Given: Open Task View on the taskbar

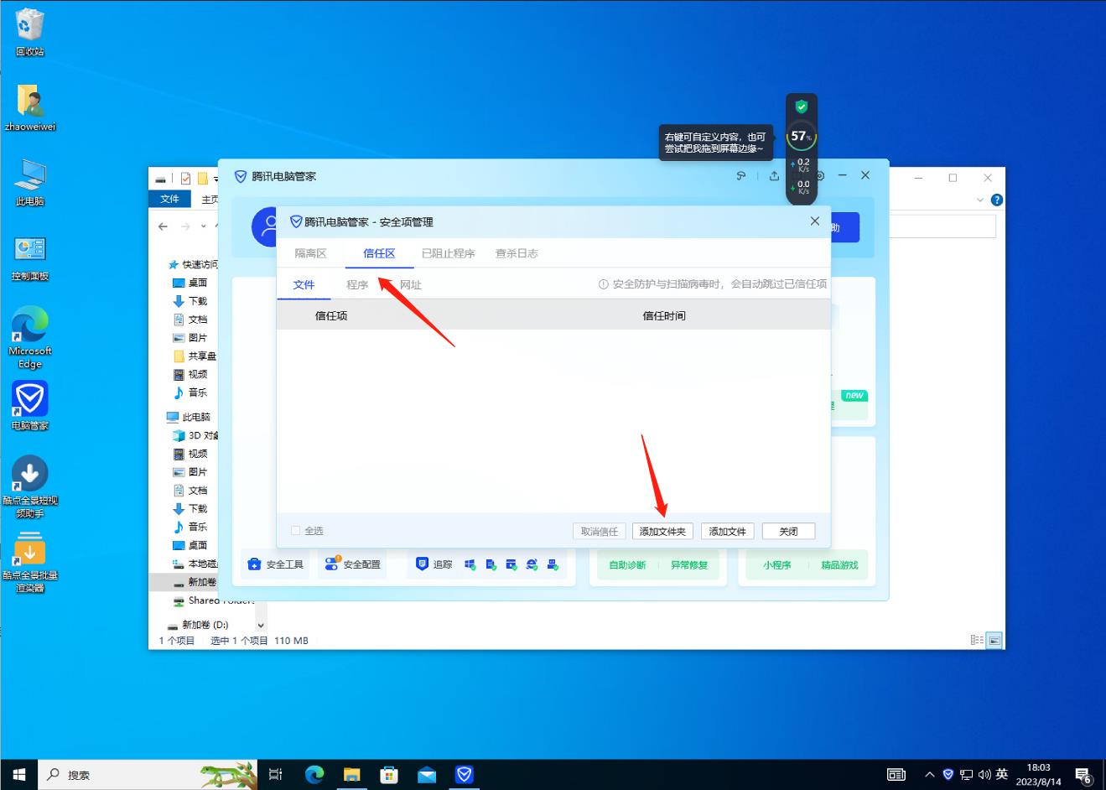Looking at the screenshot, I should pos(275,774).
